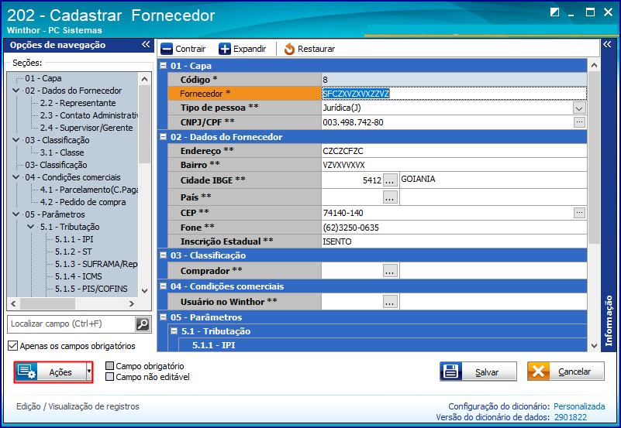The width and height of the screenshot is (621, 428).
Task: Click the Fone input field
Action: click(454, 228)
